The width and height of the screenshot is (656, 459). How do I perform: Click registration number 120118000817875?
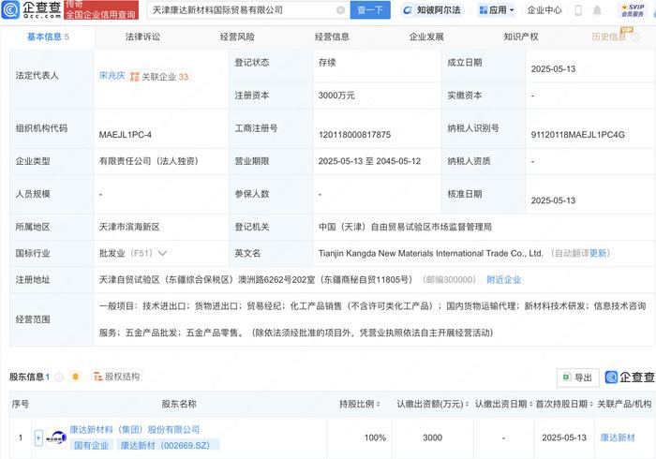[354, 135]
